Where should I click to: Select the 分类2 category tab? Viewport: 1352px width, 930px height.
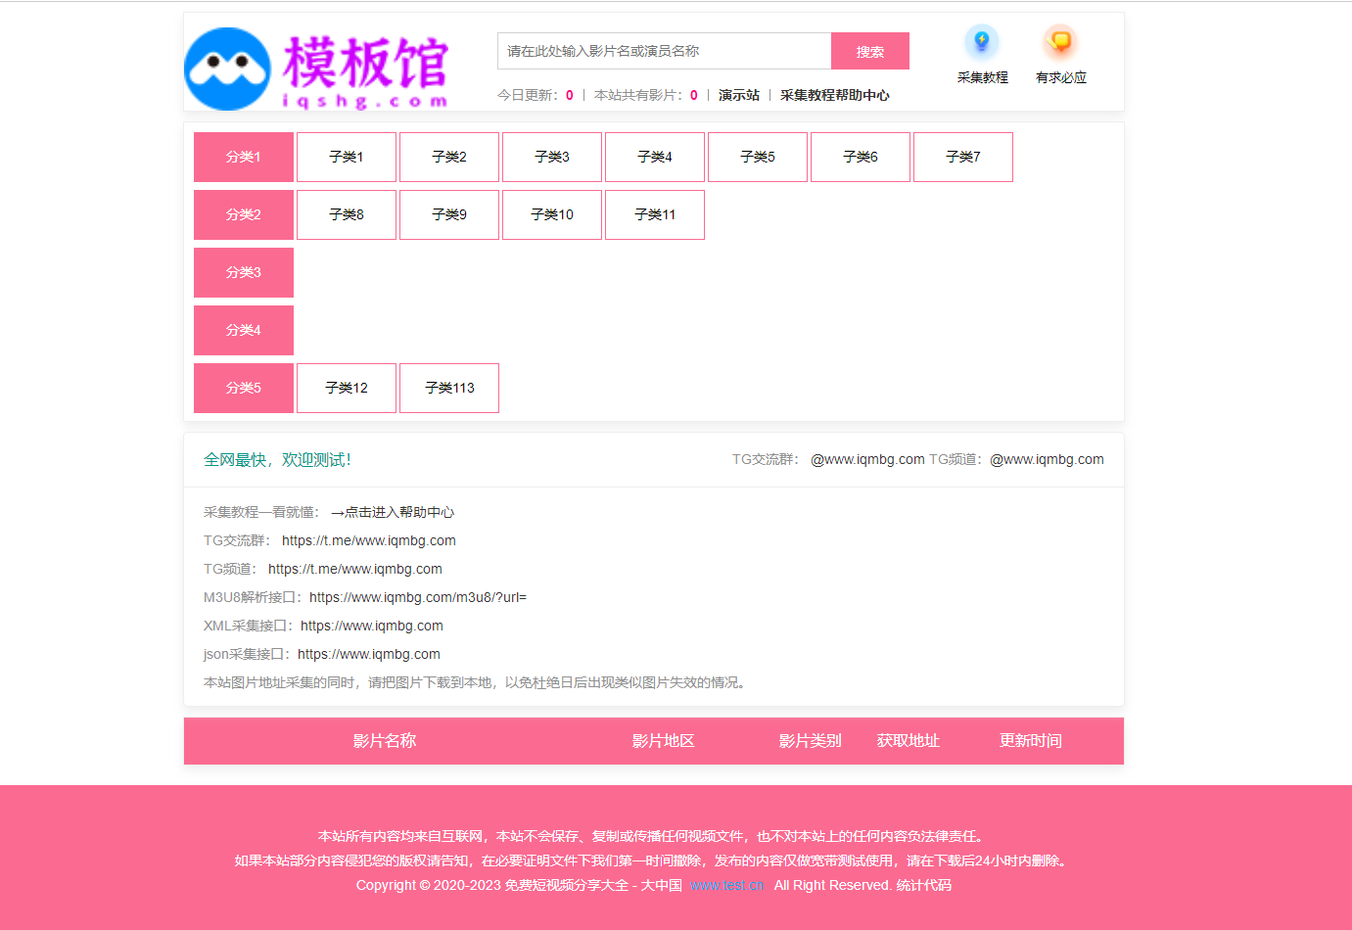(244, 214)
